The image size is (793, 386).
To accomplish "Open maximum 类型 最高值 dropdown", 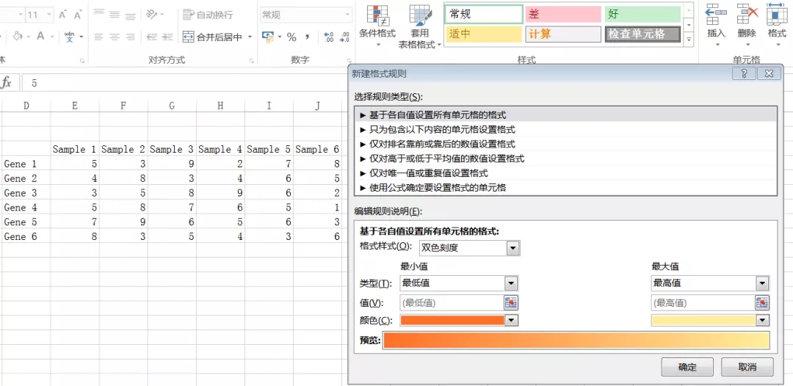I will (x=762, y=283).
